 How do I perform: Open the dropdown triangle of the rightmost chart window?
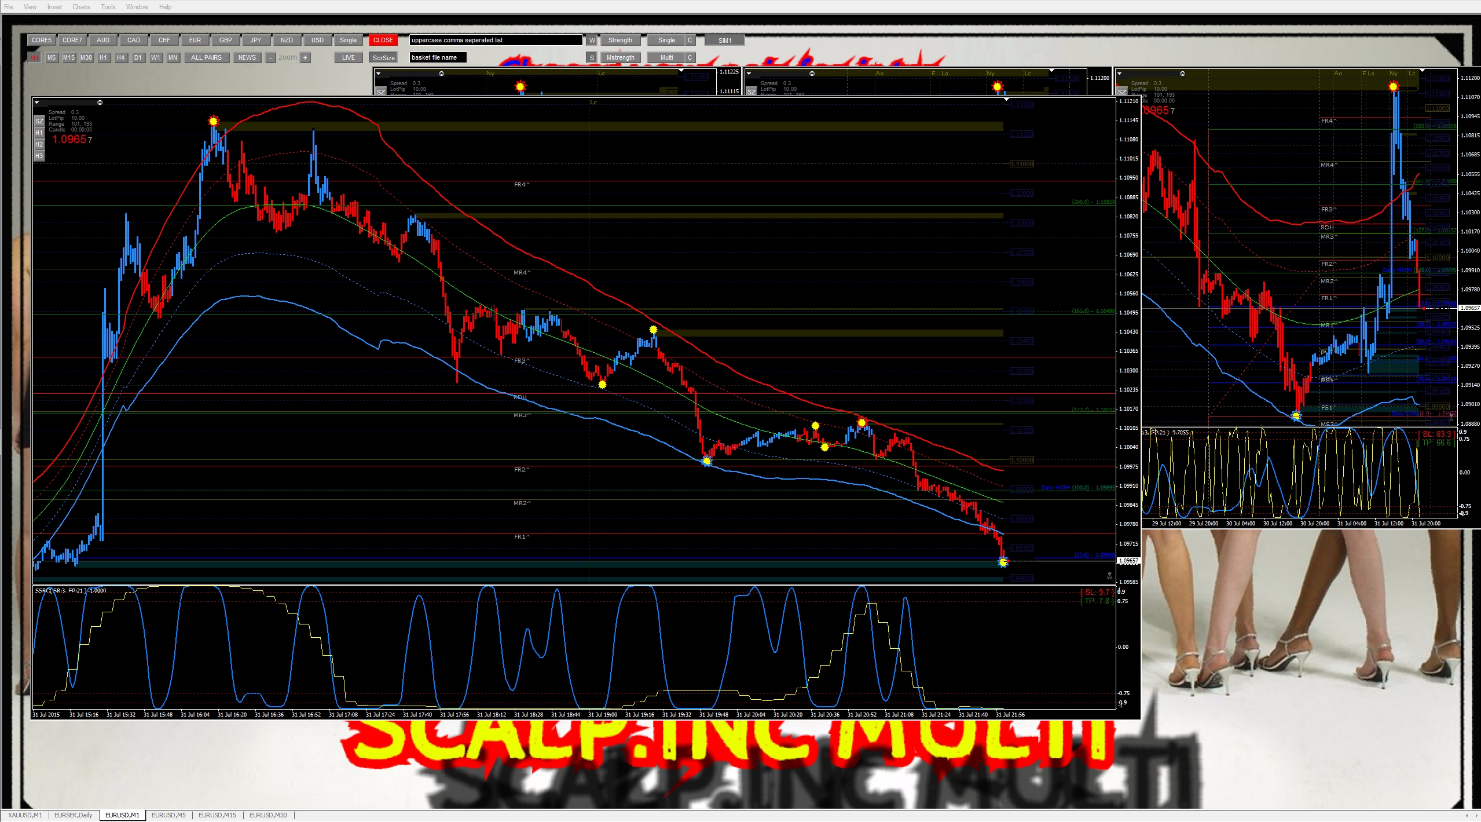point(1120,74)
